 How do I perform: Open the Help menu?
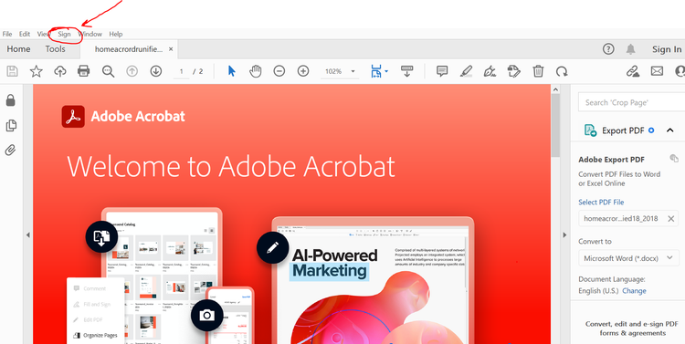(116, 34)
